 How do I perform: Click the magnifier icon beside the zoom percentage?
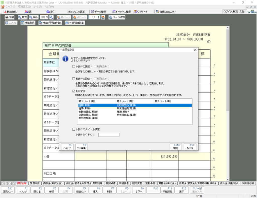[x=51, y=17]
